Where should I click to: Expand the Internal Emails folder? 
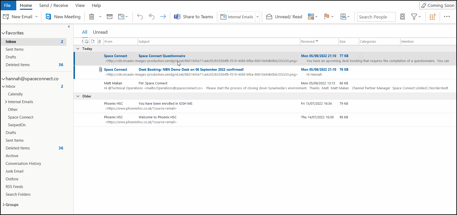6,102
